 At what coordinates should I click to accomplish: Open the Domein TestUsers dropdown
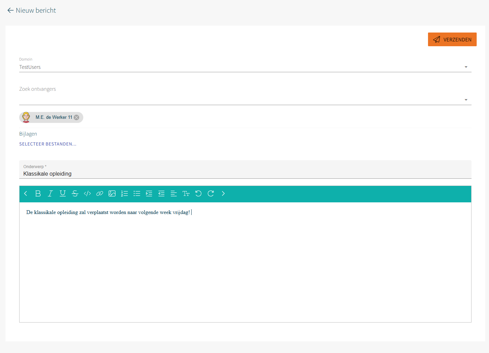click(x=245, y=67)
